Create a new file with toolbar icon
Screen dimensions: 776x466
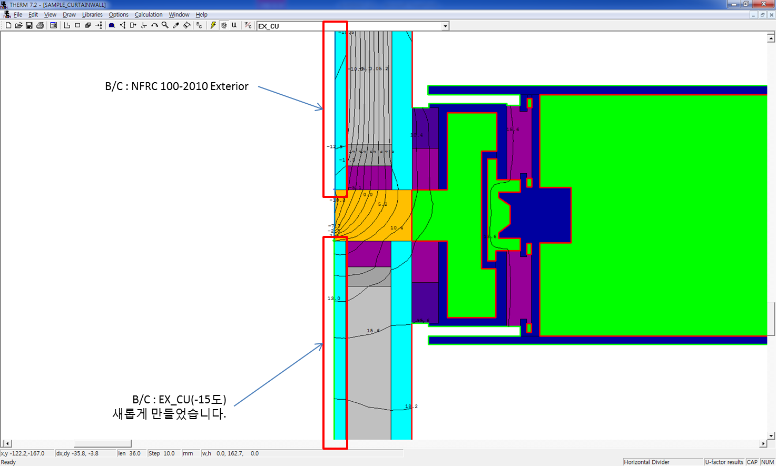8,25
